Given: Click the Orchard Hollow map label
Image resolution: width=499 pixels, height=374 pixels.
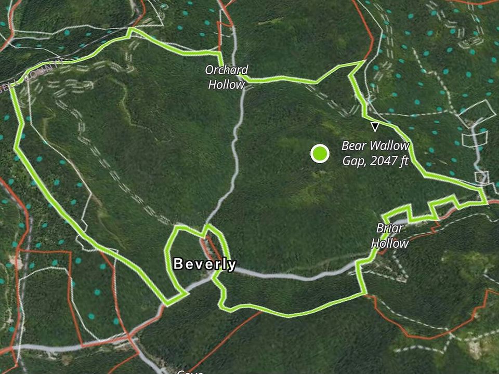Looking at the screenshot, I should 226,77.
